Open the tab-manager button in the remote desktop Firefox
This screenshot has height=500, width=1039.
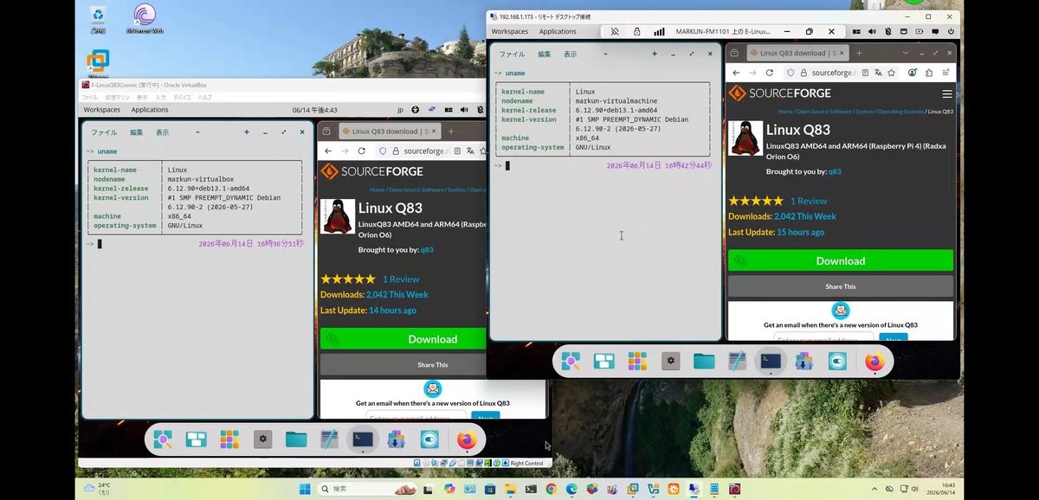[736, 53]
